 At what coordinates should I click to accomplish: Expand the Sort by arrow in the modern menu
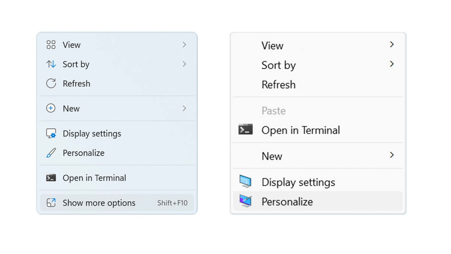[184, 64]
